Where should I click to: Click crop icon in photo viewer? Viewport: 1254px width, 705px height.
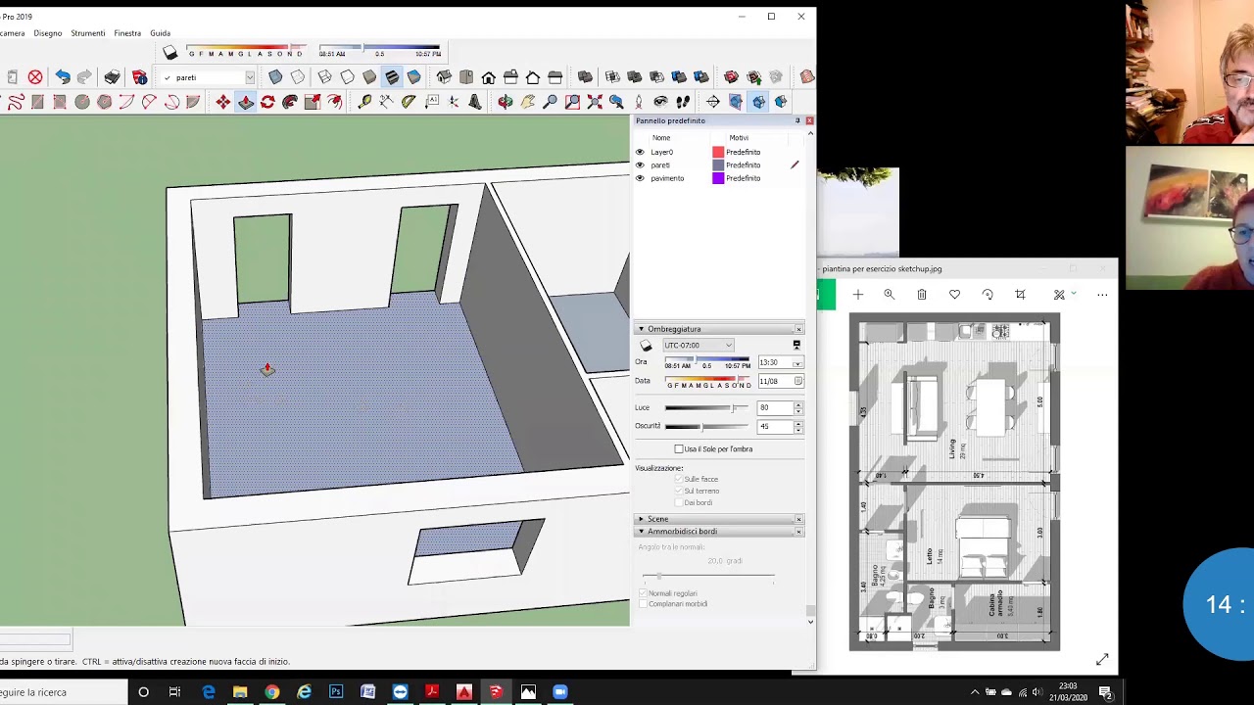click(1020, 295)
